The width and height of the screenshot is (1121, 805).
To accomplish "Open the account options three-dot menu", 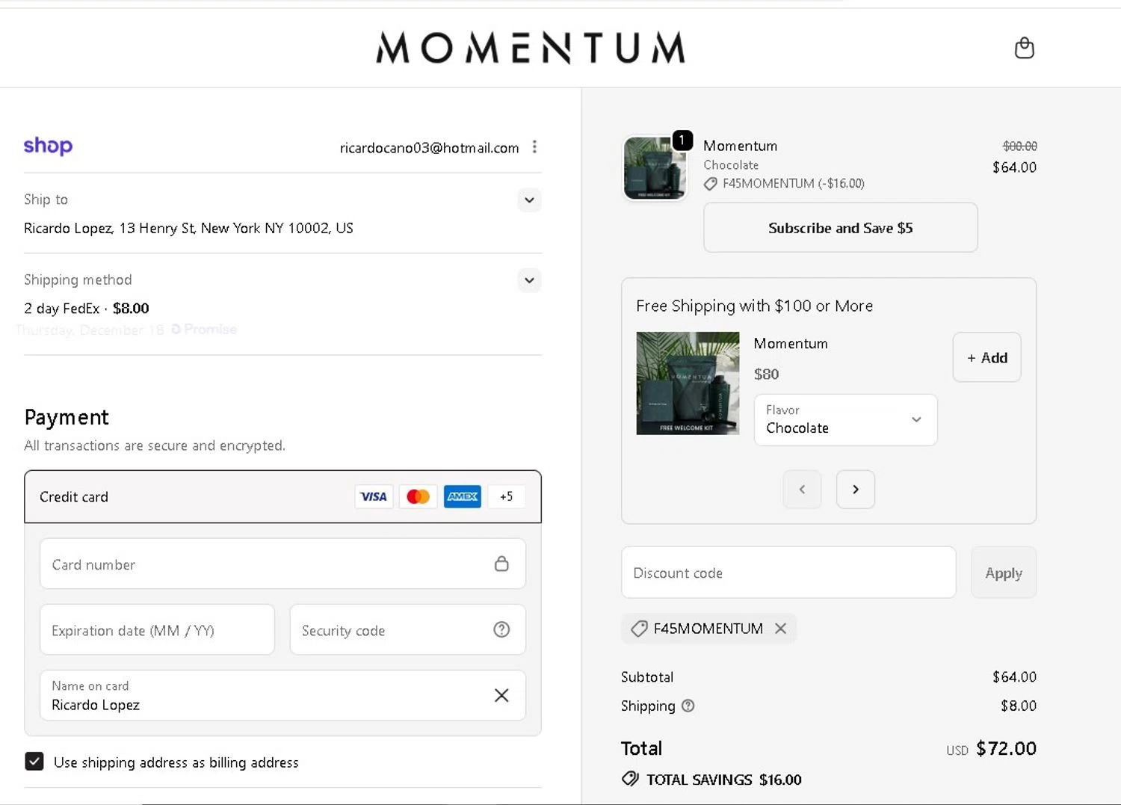I will point(534,146).
